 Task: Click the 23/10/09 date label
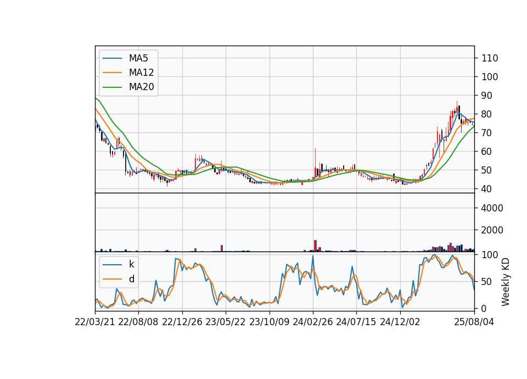(x=269, y=322)
